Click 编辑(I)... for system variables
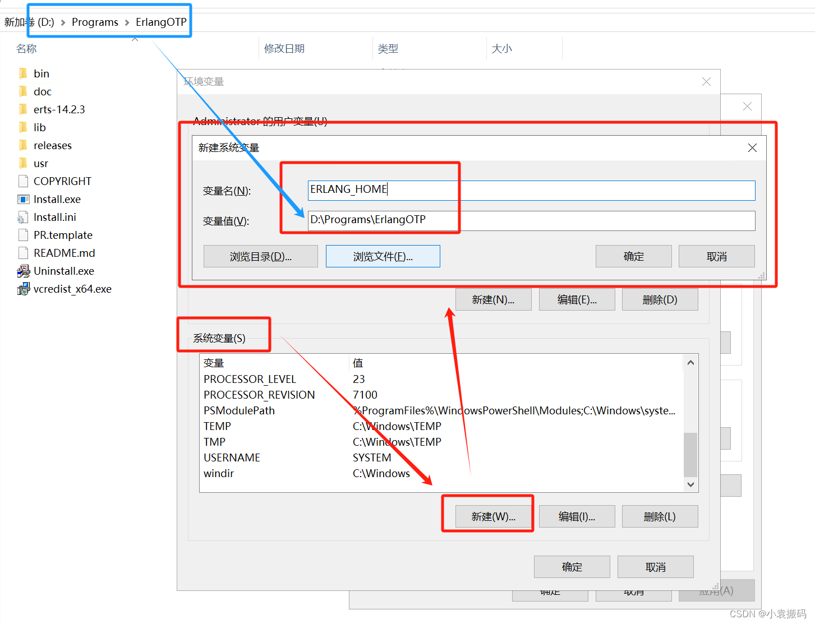Screen dimensions: 815x624 tap(577, 516)
